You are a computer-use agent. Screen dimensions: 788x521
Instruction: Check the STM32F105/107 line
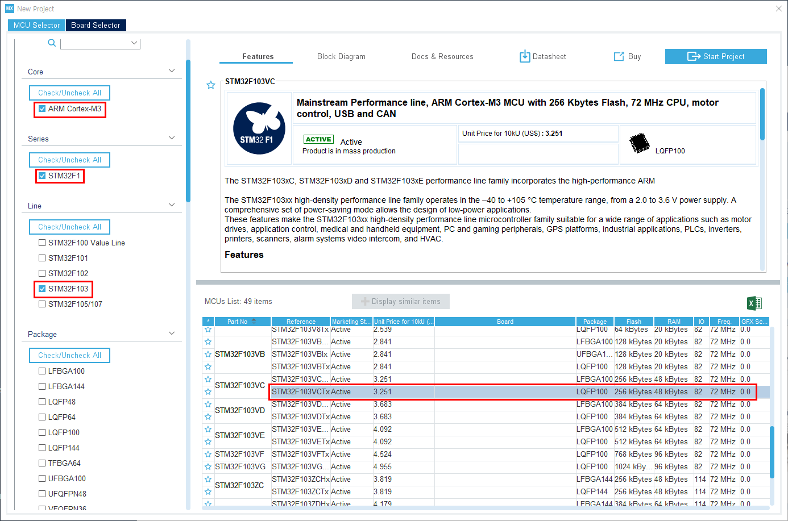(x=42, y=304)
